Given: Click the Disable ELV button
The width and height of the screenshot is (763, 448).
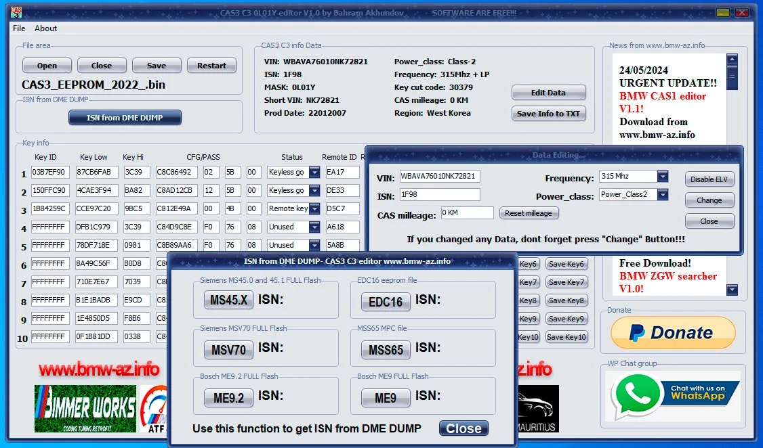Looking at the screenshot, I should pos(709,179).
